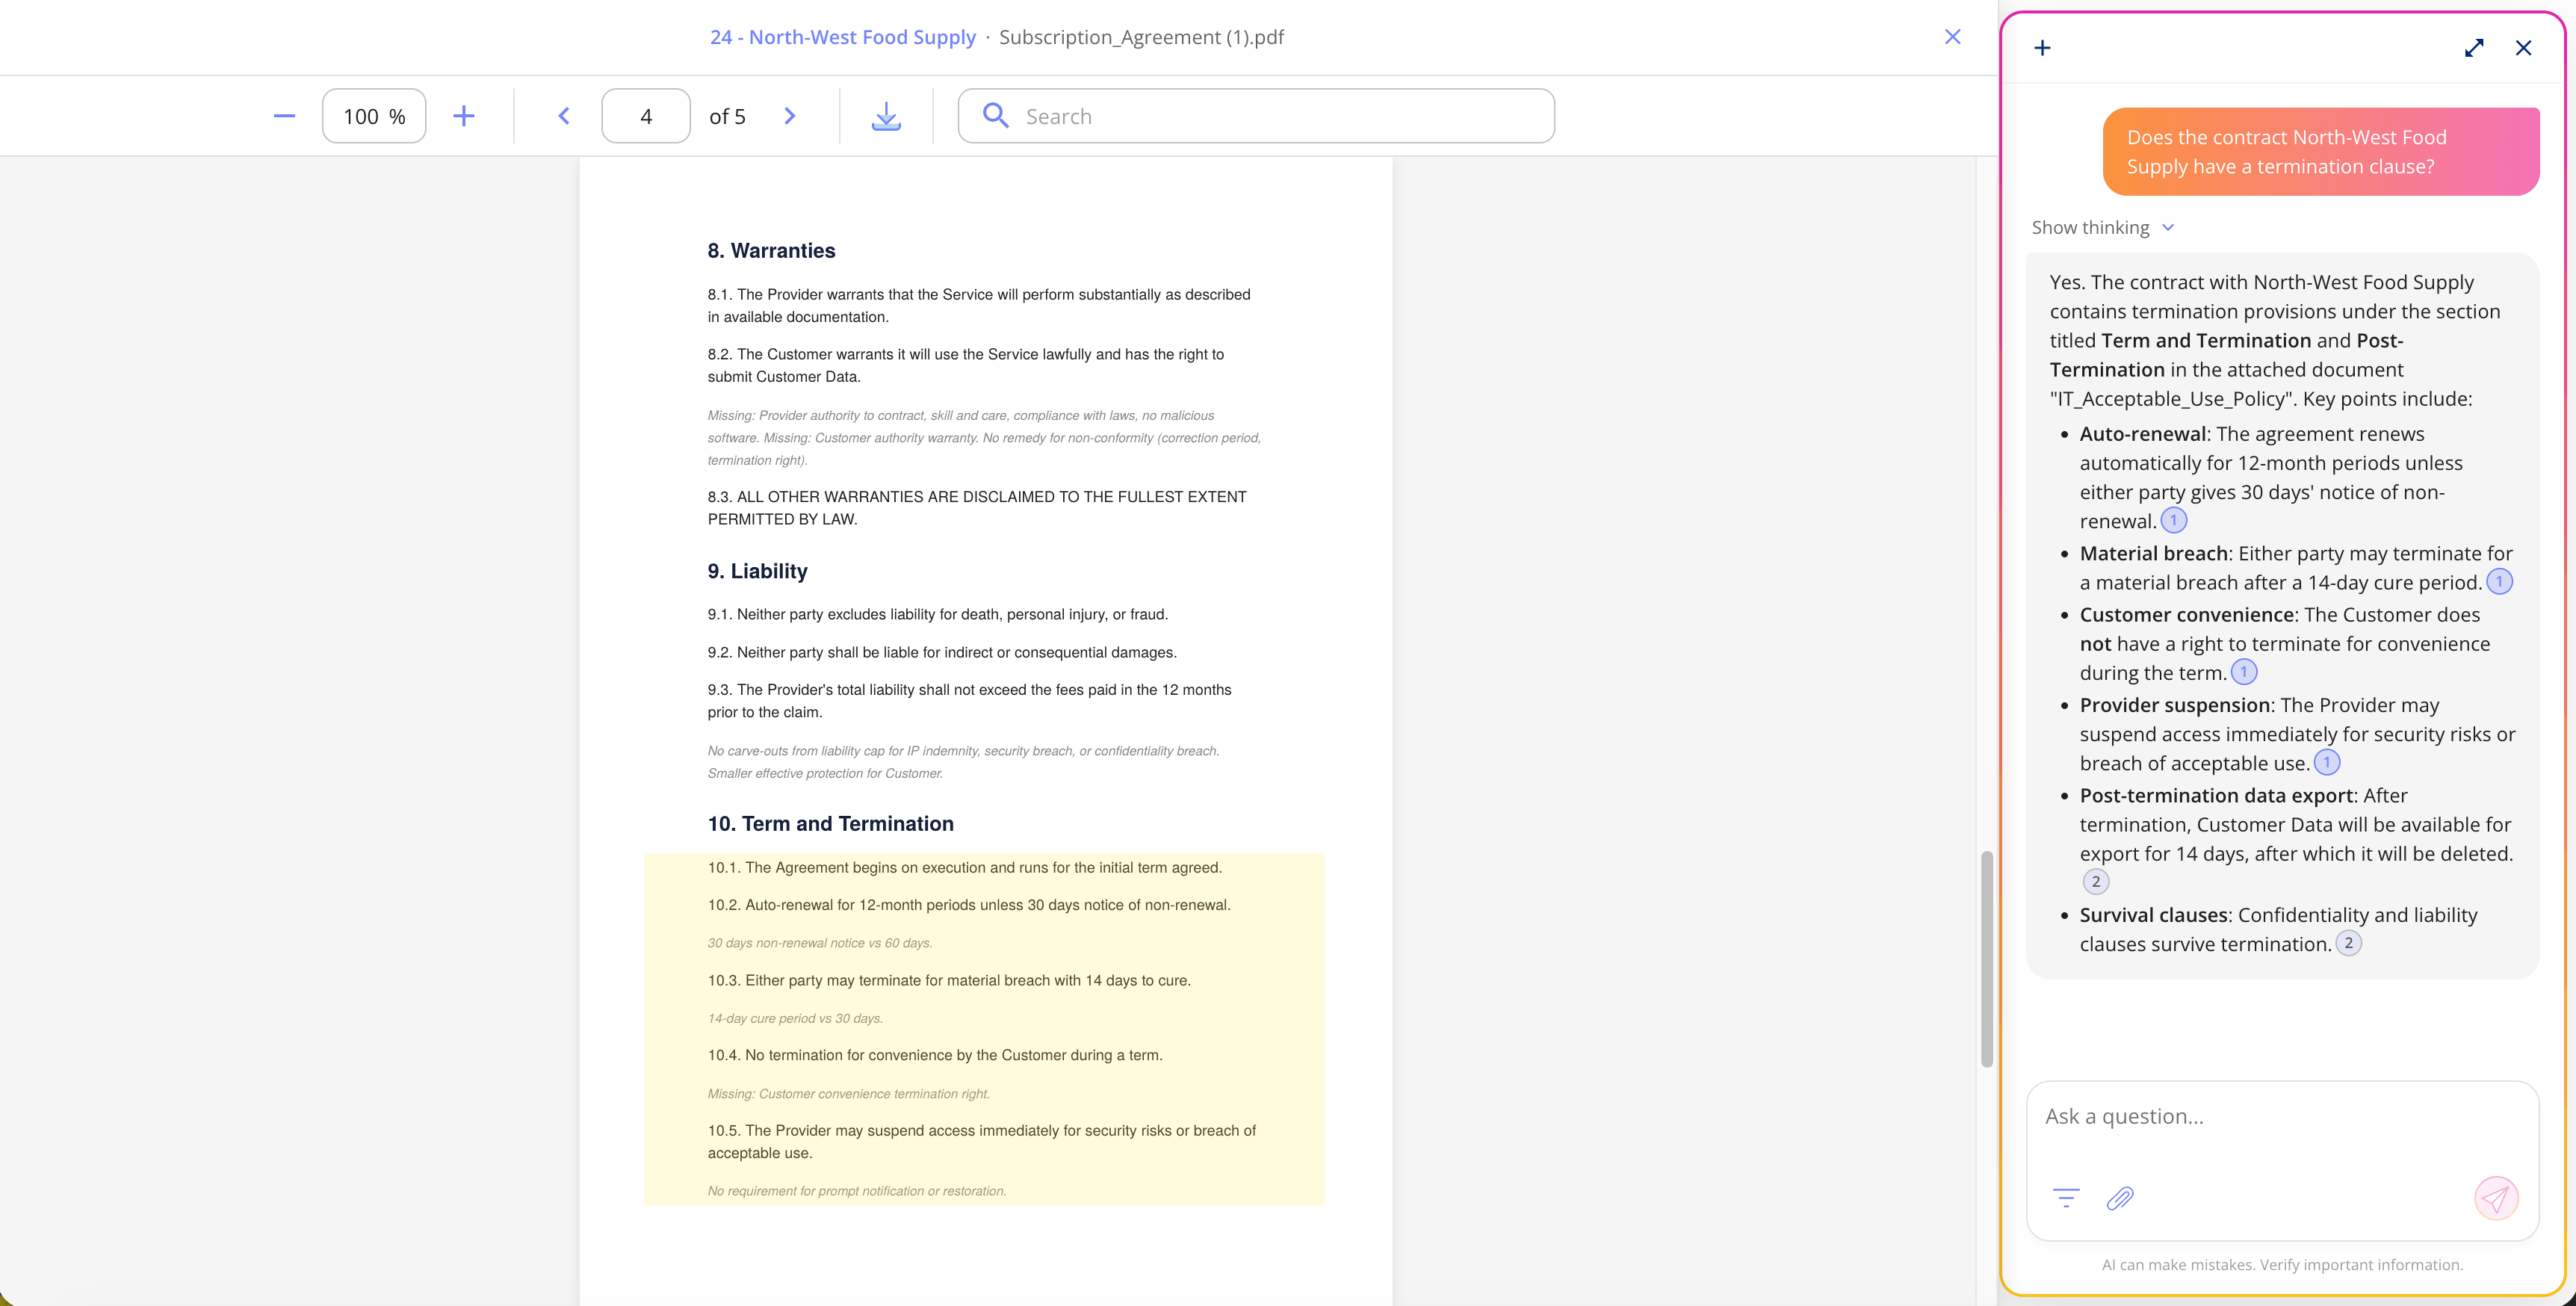Click note '14-day cure period vs 30 days.'
The width and height of the screenshot is (2576, 1306).
click(795, 1018)
